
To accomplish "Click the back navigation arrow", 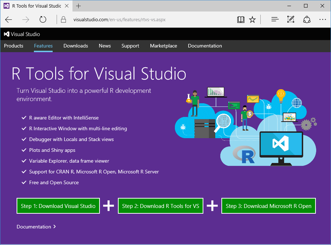I will pos(8,19).
